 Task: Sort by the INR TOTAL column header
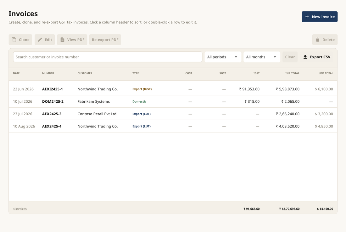point(293,73)
